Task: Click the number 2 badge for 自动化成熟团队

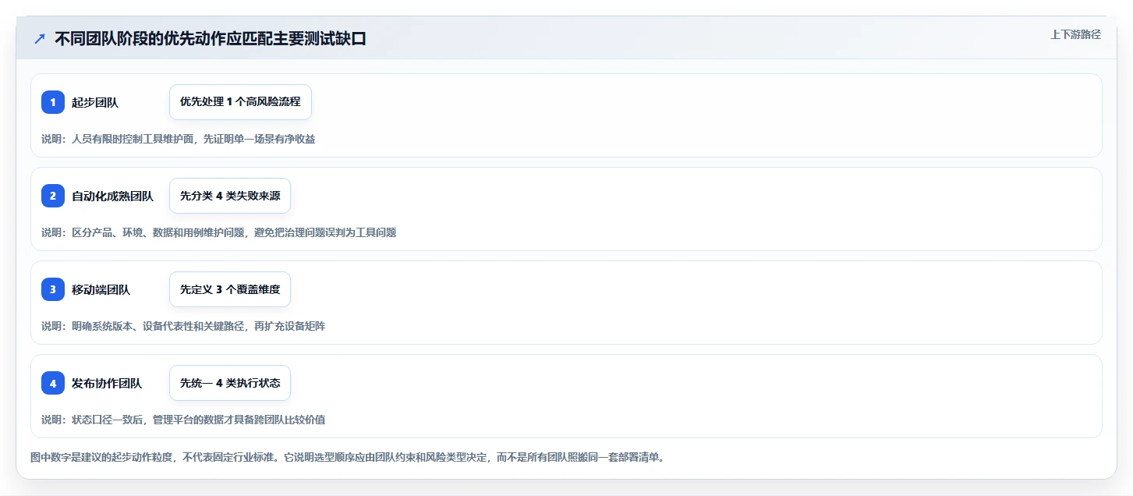Action: tap(53, 196)
